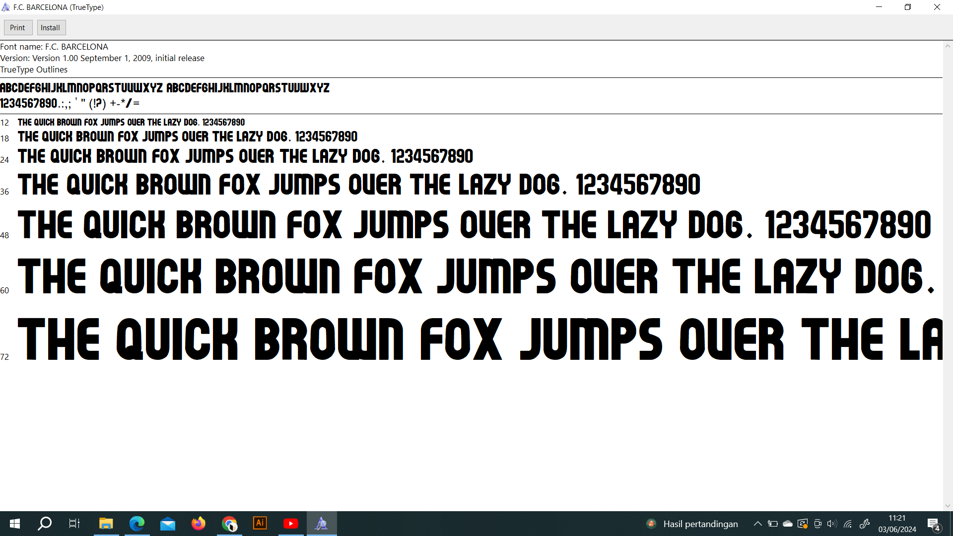The height and width of the screenshot is (536, 953).
Task: Click the Print button
Action: pyautogui.click(x=18, y=28)
